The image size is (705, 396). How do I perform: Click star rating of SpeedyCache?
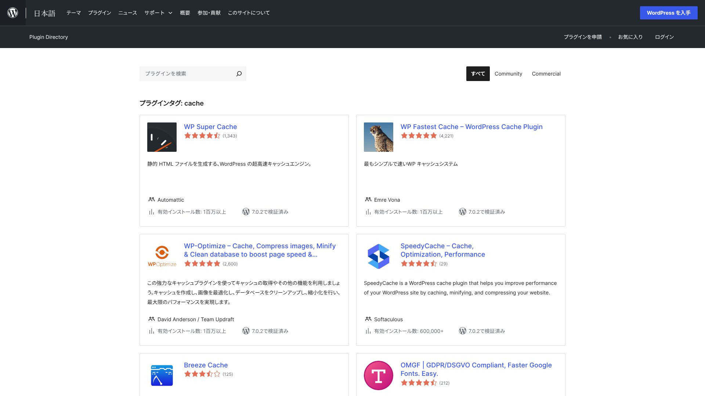click(x=419, y=264)
